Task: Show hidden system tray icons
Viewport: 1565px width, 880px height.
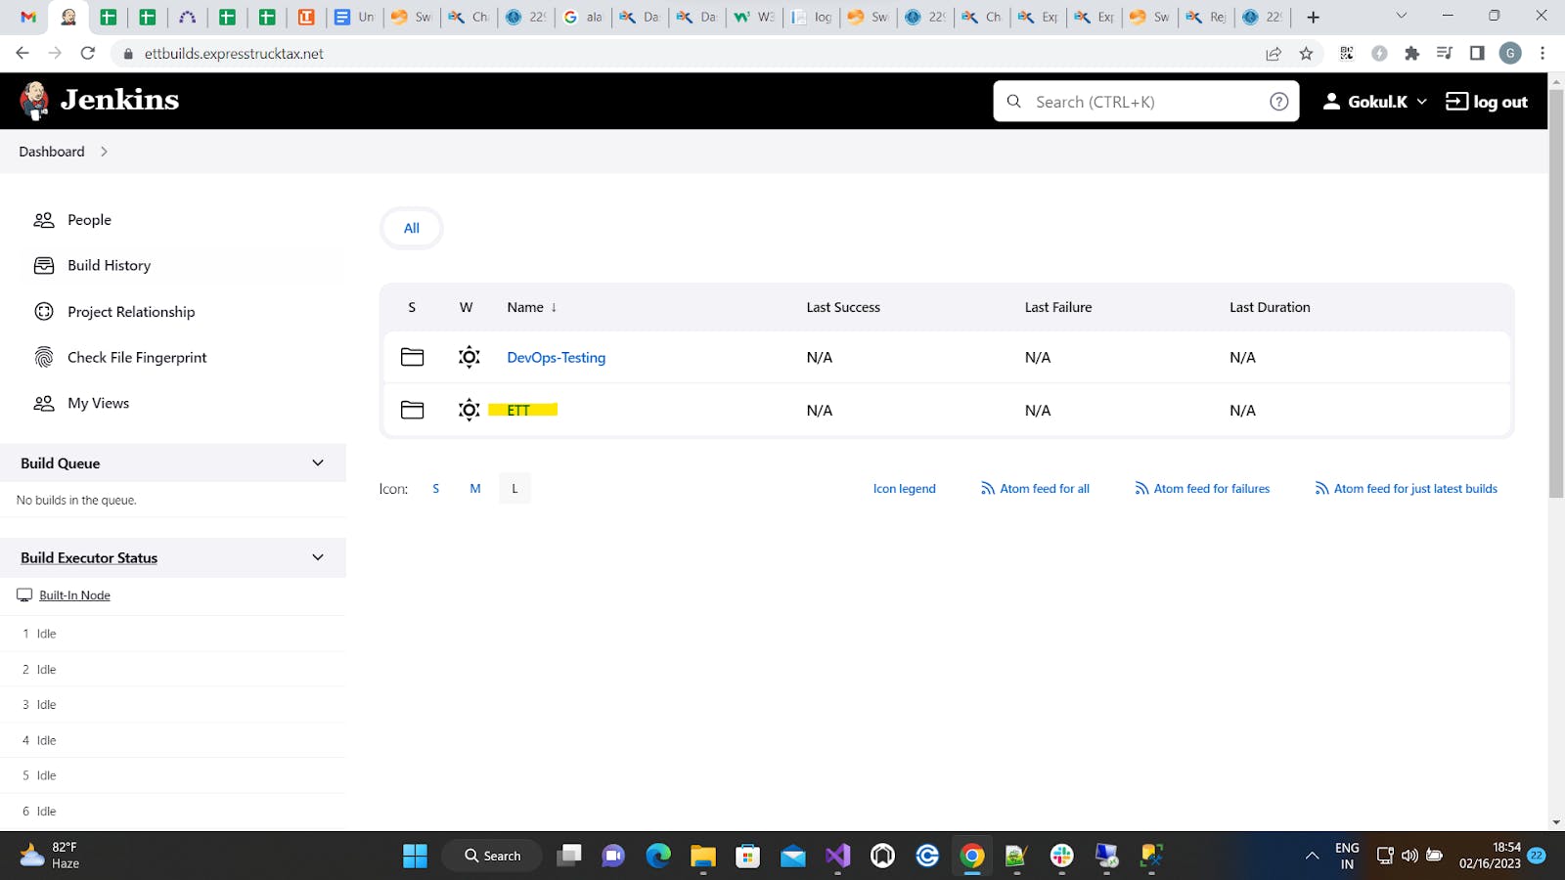Action: point(1312,857)
